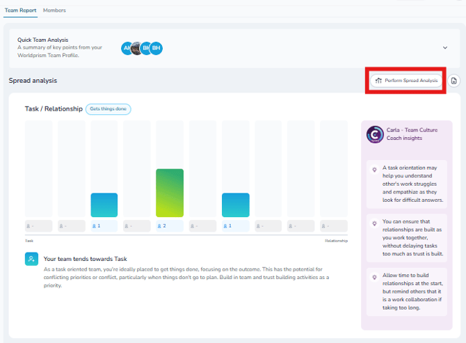Select the seventh column blue bar
466x343 pixels.
pyautogui.click(x=235, y=205)
